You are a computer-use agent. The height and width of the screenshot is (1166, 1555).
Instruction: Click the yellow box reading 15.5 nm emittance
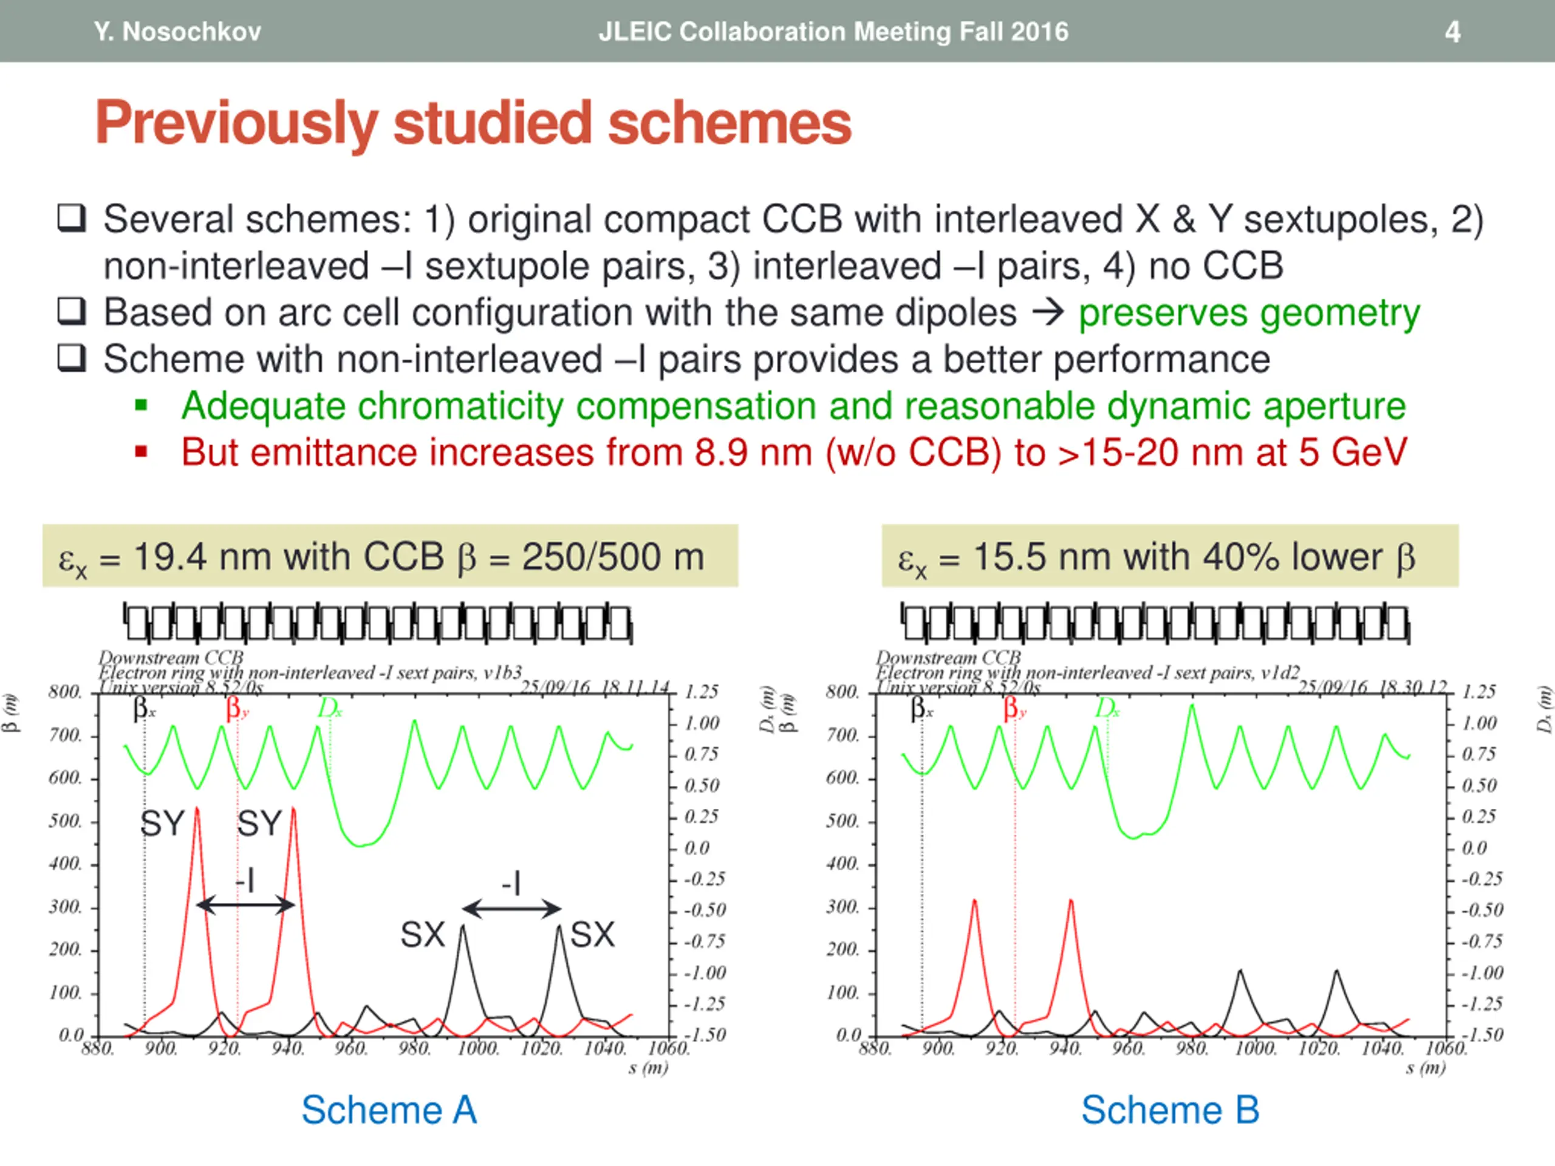click(x=1170, y=556)
